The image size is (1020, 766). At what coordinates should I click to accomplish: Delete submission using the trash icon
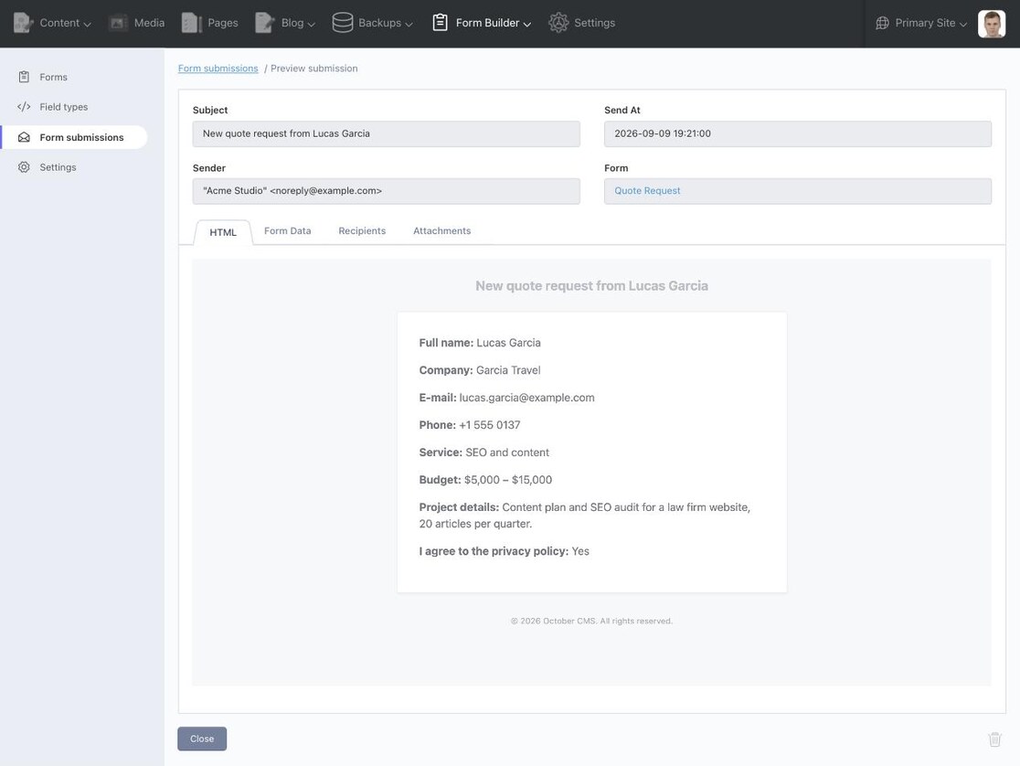point(994,739)
